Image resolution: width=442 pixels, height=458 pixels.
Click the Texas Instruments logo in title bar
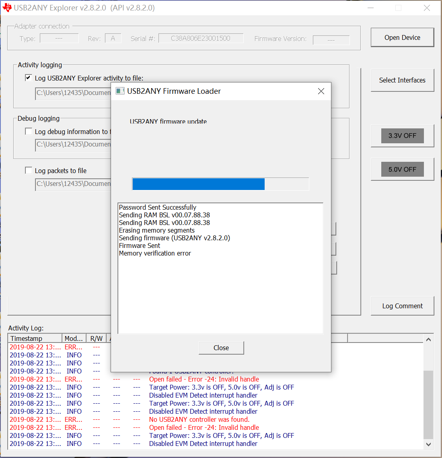pos(7,8)
